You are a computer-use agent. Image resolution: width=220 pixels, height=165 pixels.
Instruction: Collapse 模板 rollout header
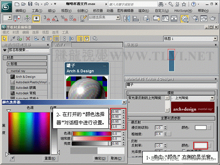click(x=171, y=93)
